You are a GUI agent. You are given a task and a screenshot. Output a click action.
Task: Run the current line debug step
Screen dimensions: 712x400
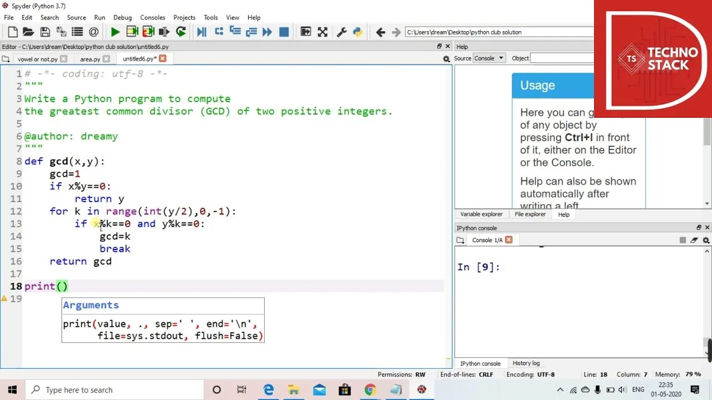click(219, 32)
